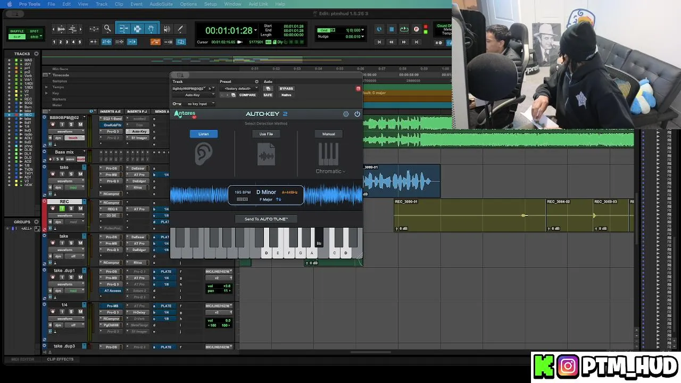Screen dimensions: 681x383
Task: Solo the BB90BPM@02 track
Action: [x=71, y=124]
